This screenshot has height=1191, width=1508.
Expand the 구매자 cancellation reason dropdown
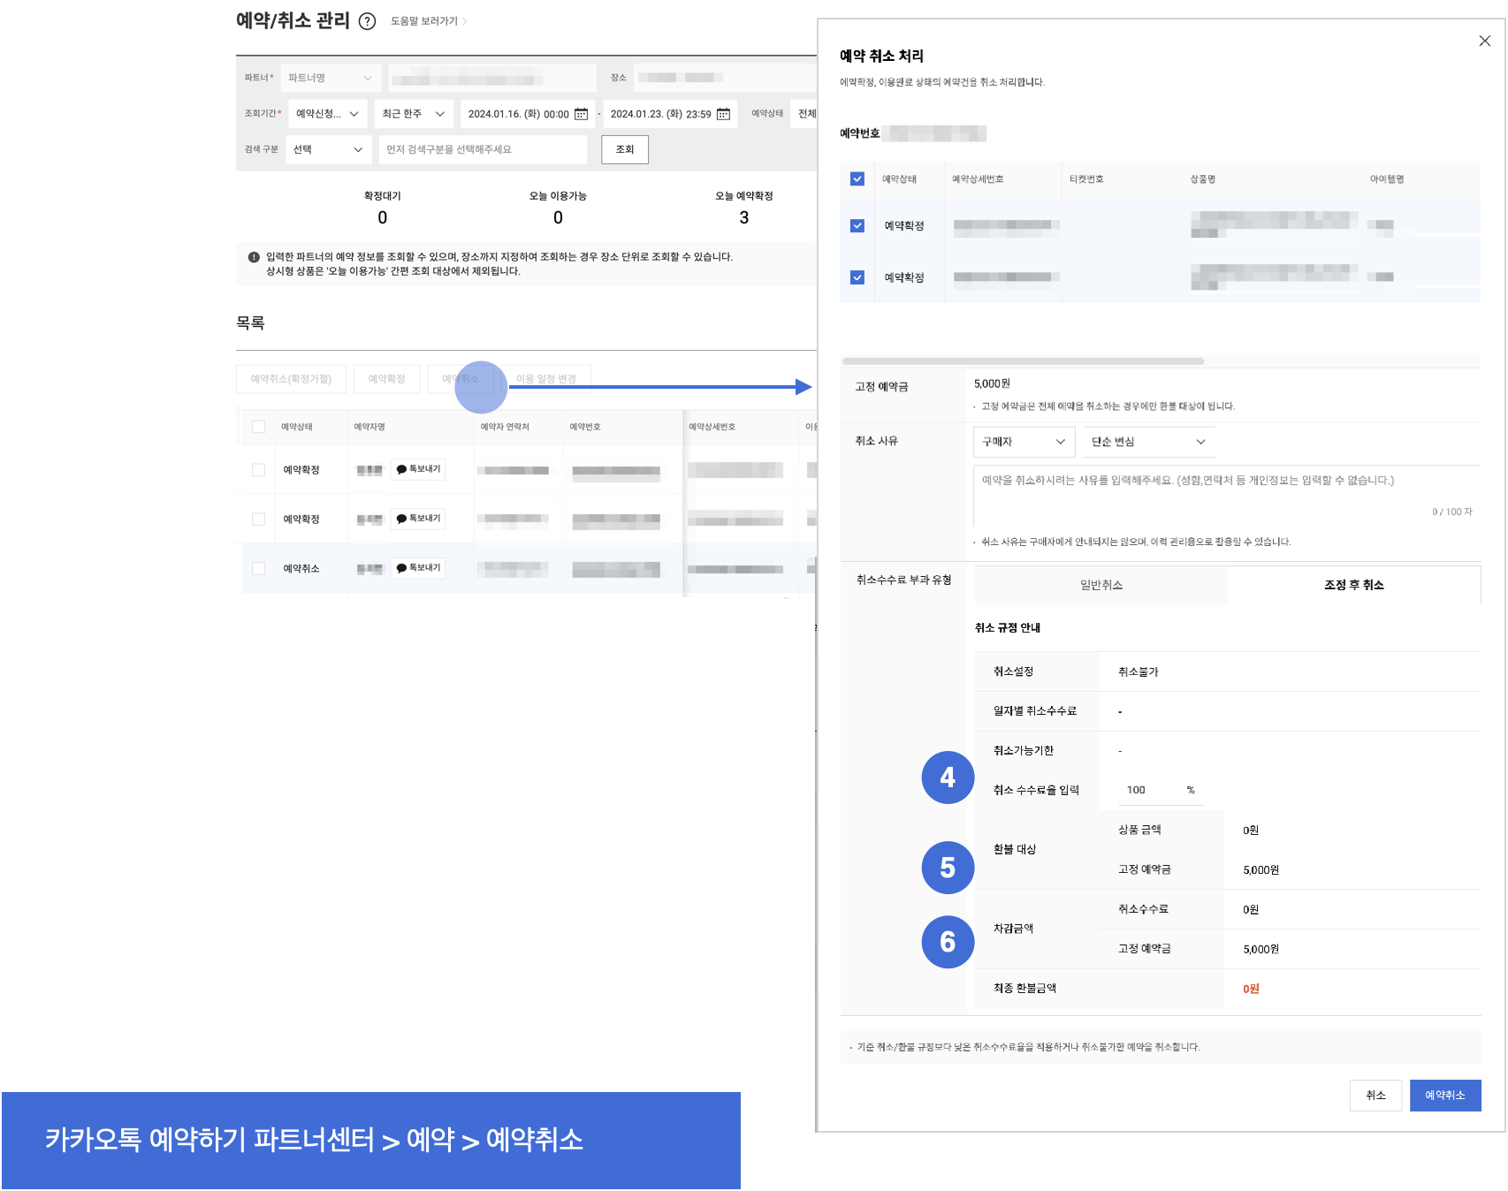[1024, 442]
